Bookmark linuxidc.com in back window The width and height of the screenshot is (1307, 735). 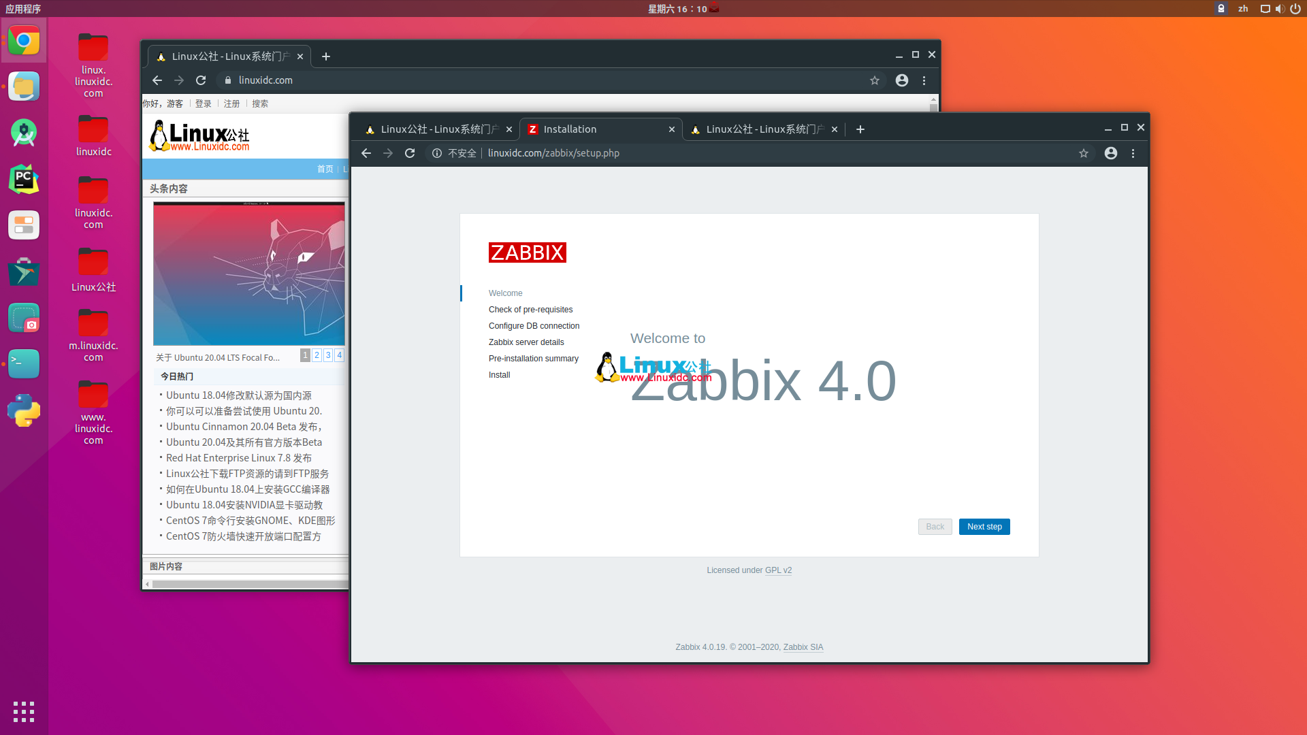(x=875, y=80)
